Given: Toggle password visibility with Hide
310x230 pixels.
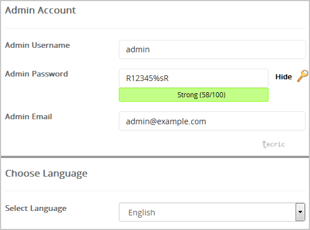Looking at the screenshot, I should click(284, 76).
